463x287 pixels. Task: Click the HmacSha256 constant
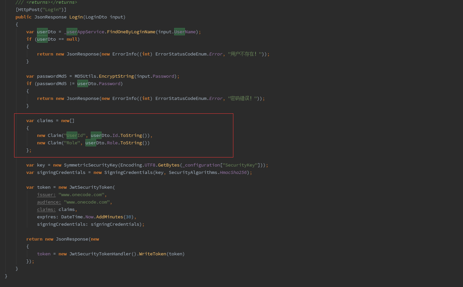click(x=233, y=172)
